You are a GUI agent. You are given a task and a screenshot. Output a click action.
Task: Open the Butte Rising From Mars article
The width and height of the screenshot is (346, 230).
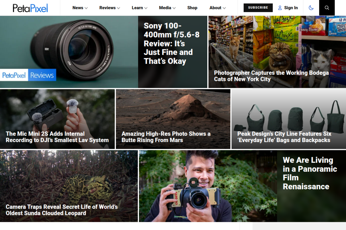tap(166, 137)
